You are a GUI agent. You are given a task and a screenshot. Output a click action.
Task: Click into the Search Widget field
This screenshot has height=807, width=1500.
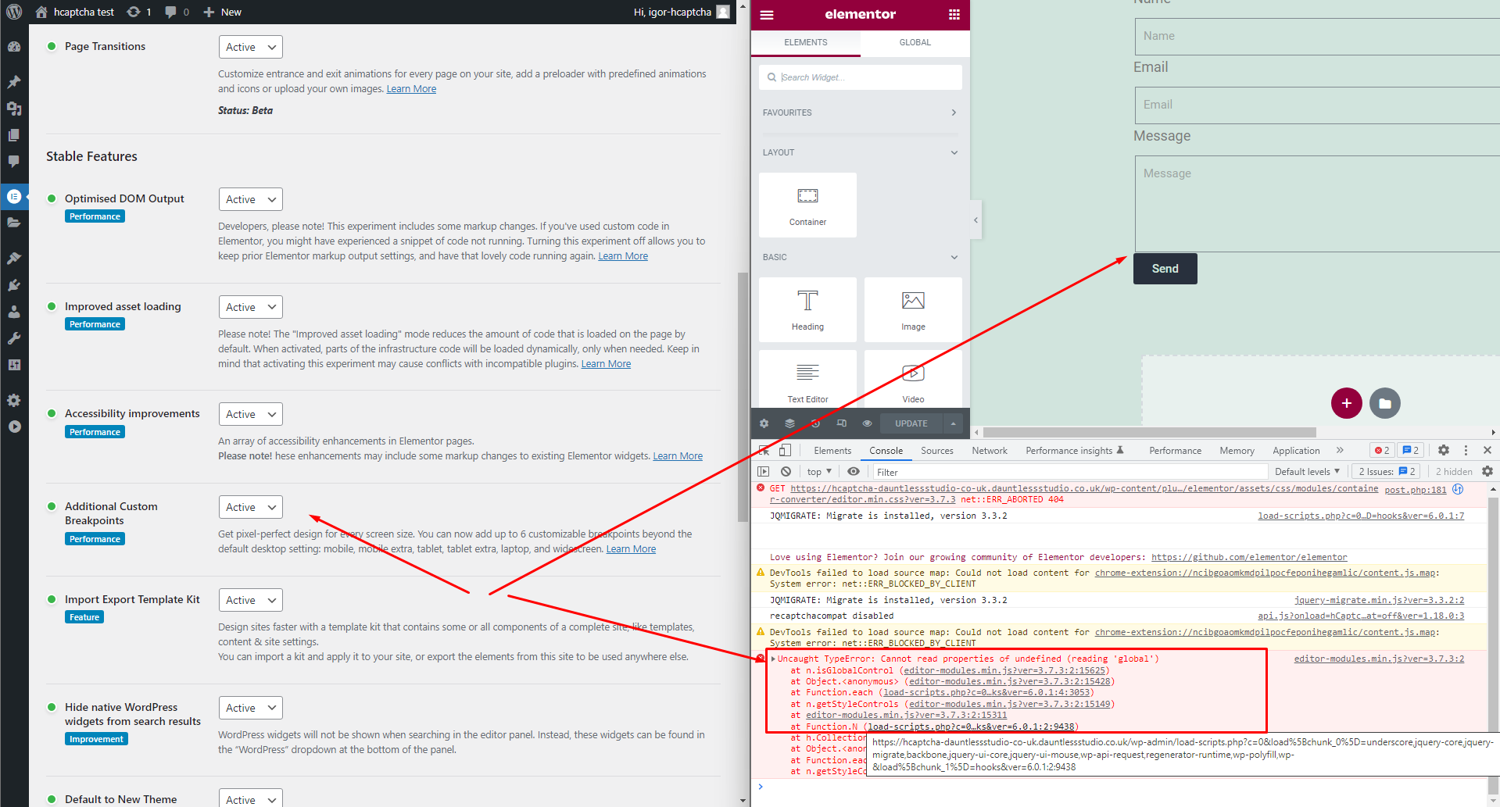(860, 77)
